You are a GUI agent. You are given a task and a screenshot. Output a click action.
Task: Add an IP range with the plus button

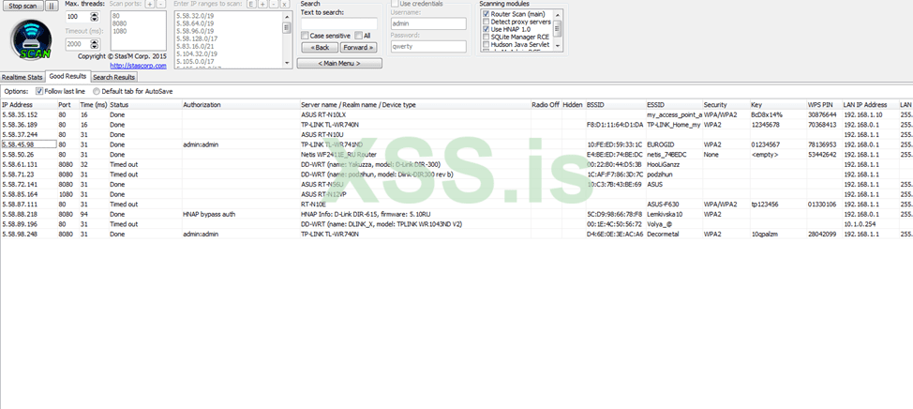tap(262, 4)
